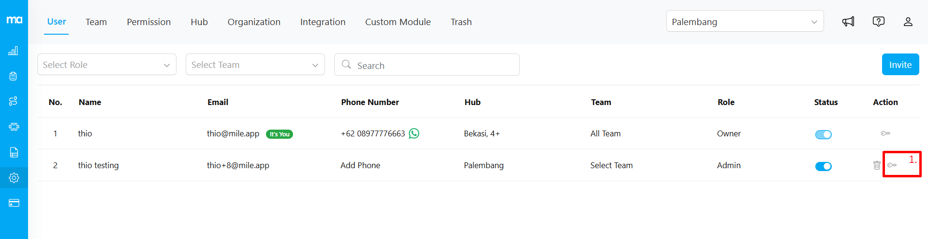Open the help question mark icon
This screenshot has width=928, height=239.
[878, 22]
